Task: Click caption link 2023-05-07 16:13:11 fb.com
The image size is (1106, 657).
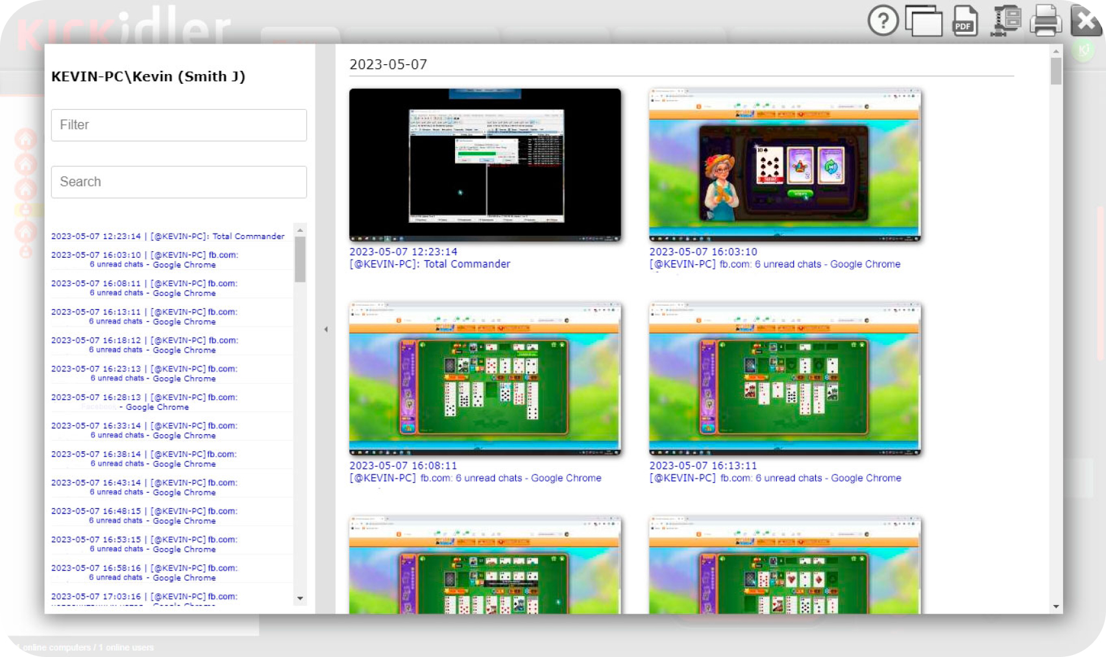Action: 776,472
